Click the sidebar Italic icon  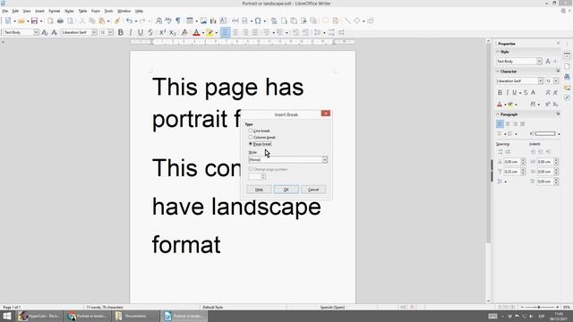(x=507, y=93)
